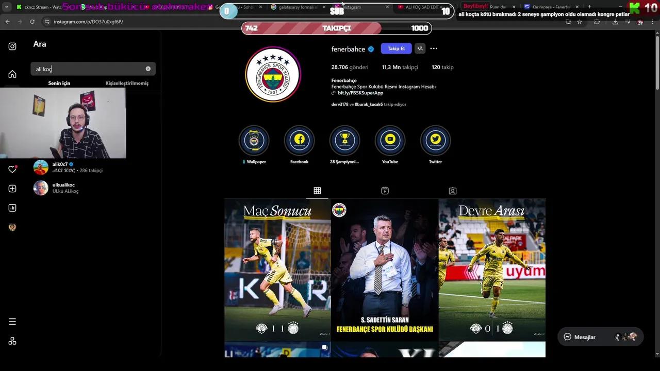Switch to the tagged photos tab icon
The image size is (660, 371).
[x=453, y=191]
